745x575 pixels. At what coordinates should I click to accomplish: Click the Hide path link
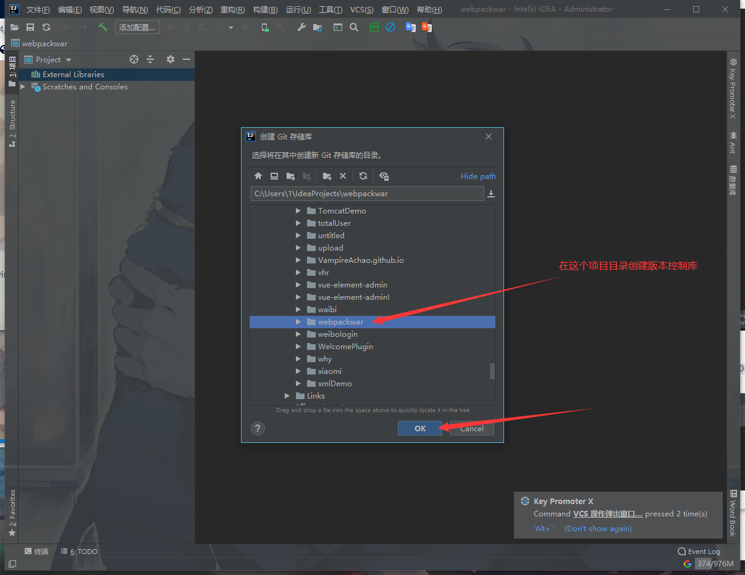coord(478,176)
